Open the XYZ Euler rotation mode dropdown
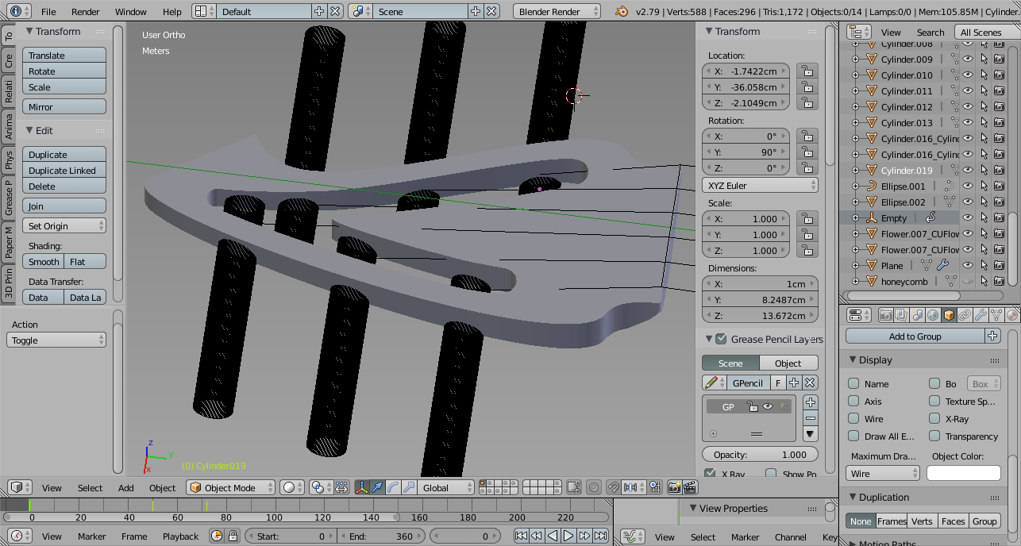This screenshot has height=546, width=1021. pos(760,185)
